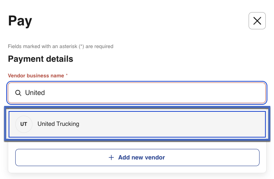Viewport: 274px width, 179px height.
Task: Click the word "Trucking" in the suggestion
Action: 68,124
